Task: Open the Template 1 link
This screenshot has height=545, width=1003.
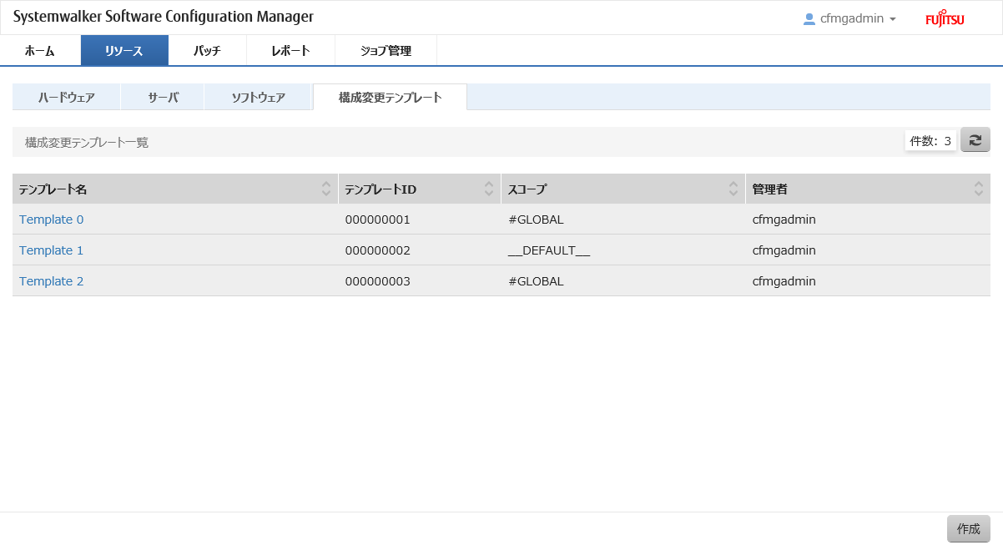Action: [x=51, y=250]
